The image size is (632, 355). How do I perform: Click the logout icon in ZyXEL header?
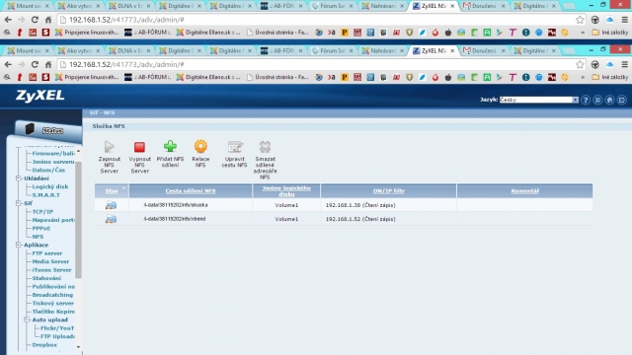(x=621, y=100)
